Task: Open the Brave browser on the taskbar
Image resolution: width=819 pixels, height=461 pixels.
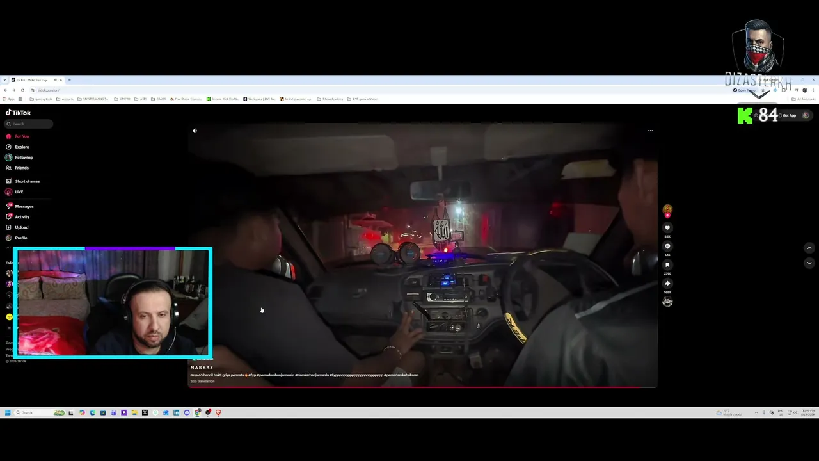Action: pos(218,412)
